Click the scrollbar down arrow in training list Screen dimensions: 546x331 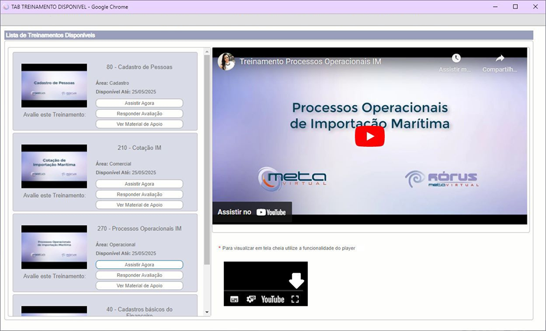click(207, 312)
